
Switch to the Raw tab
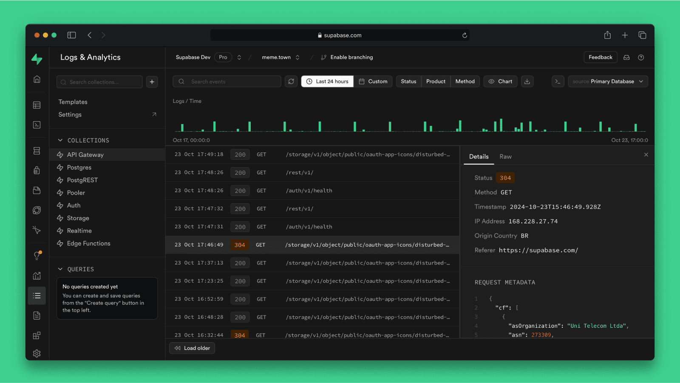(x=505, y=156)
